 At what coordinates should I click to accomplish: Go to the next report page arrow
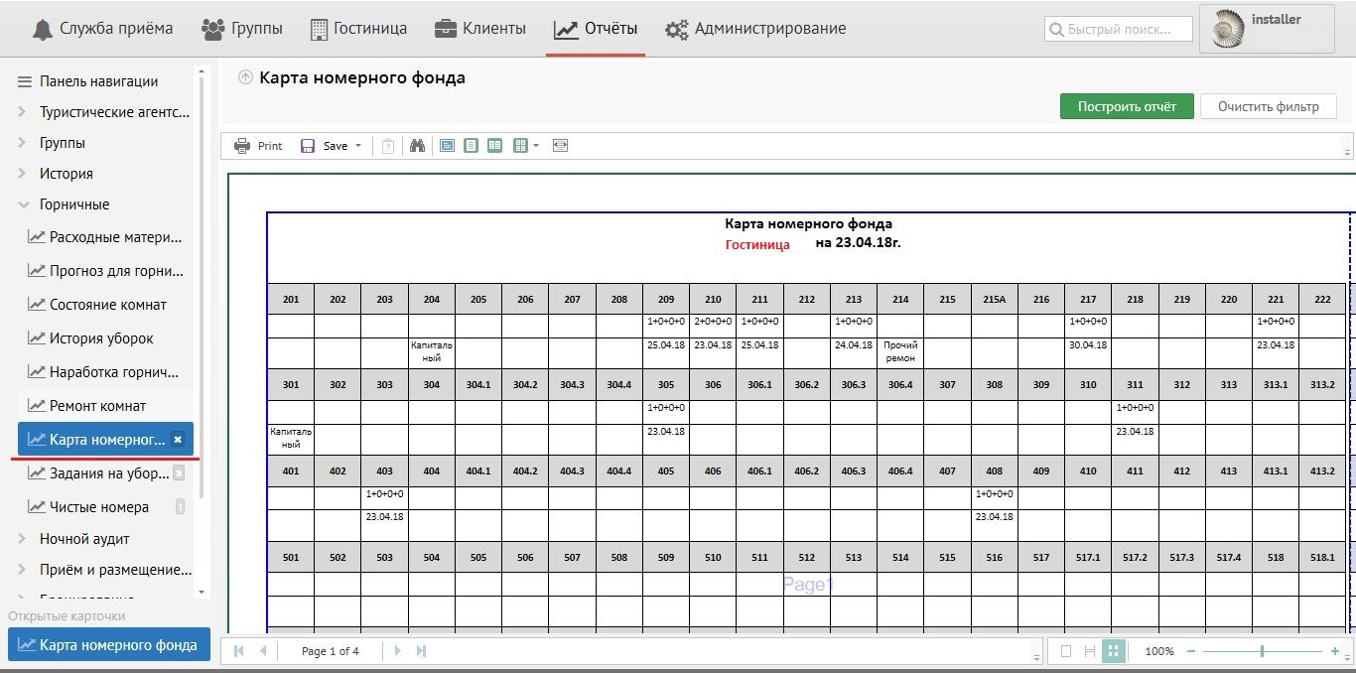point(397,651)
